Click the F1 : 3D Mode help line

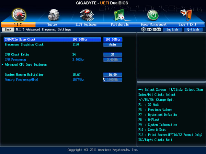(149, 105)
